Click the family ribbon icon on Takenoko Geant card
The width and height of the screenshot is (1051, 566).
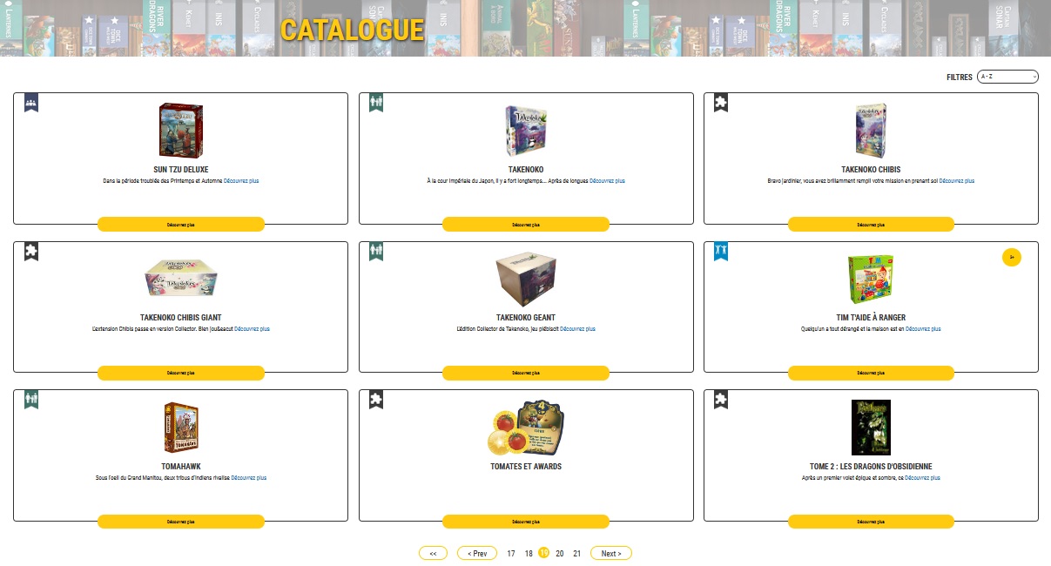(376, 251)
